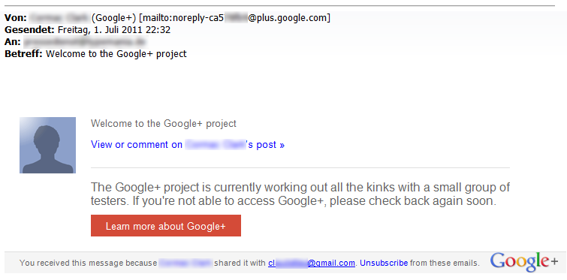Image resolution: width=567 pixels, height=280 pixels.
Task: Click the noreply plus.google.com mailto address
Action: tap(234, 18)
